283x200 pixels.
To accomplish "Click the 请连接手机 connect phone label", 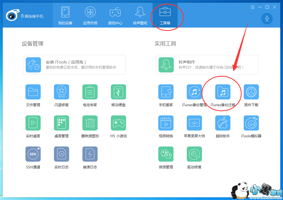I will pos(32,16).
